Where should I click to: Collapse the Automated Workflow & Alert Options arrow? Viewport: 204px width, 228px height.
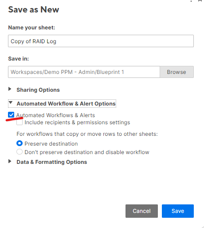point(10,102)
